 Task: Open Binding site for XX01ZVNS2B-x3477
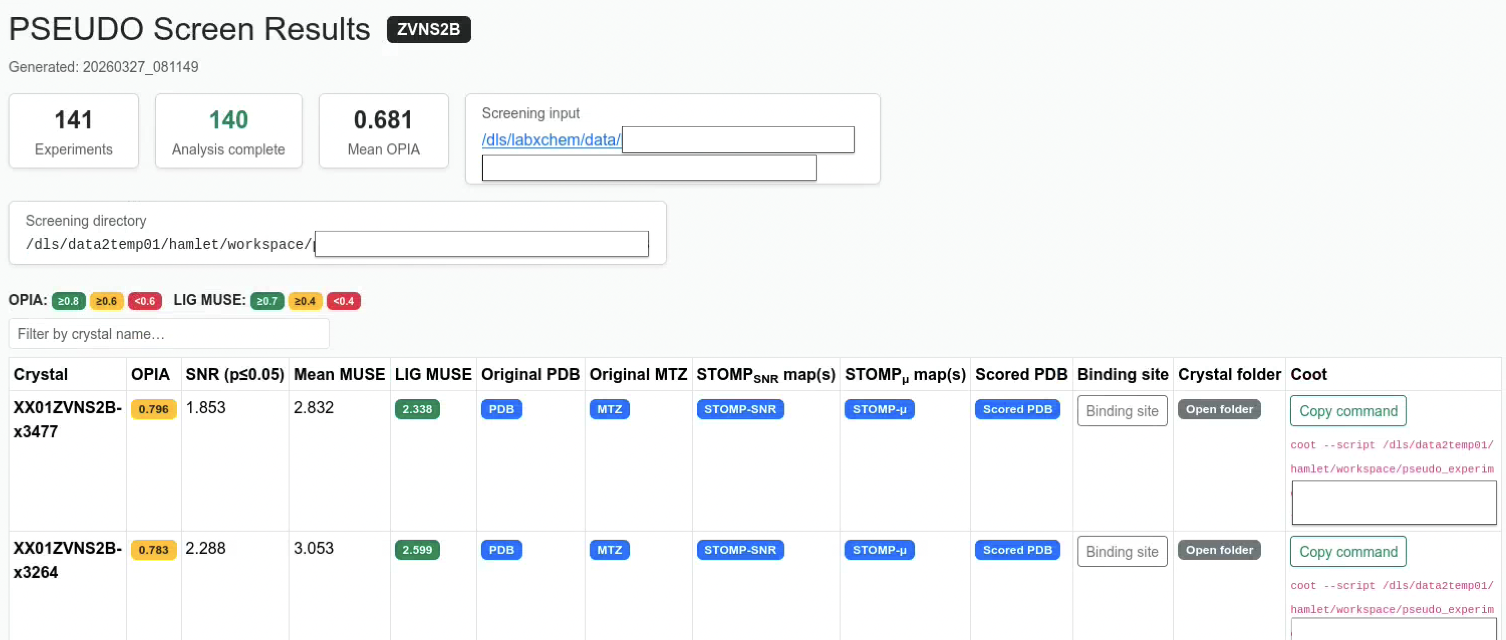click(1121, 410)
